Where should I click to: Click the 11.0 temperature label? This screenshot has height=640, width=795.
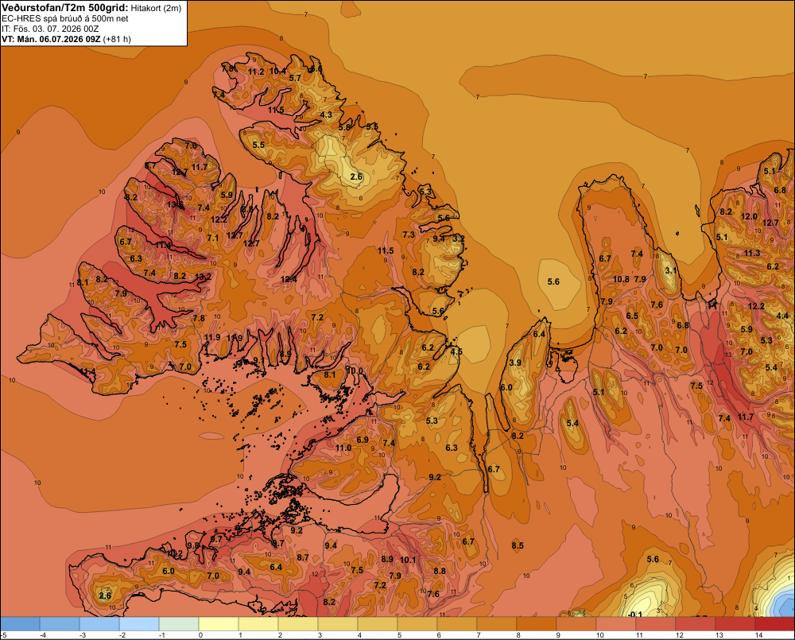coord(343,448)
